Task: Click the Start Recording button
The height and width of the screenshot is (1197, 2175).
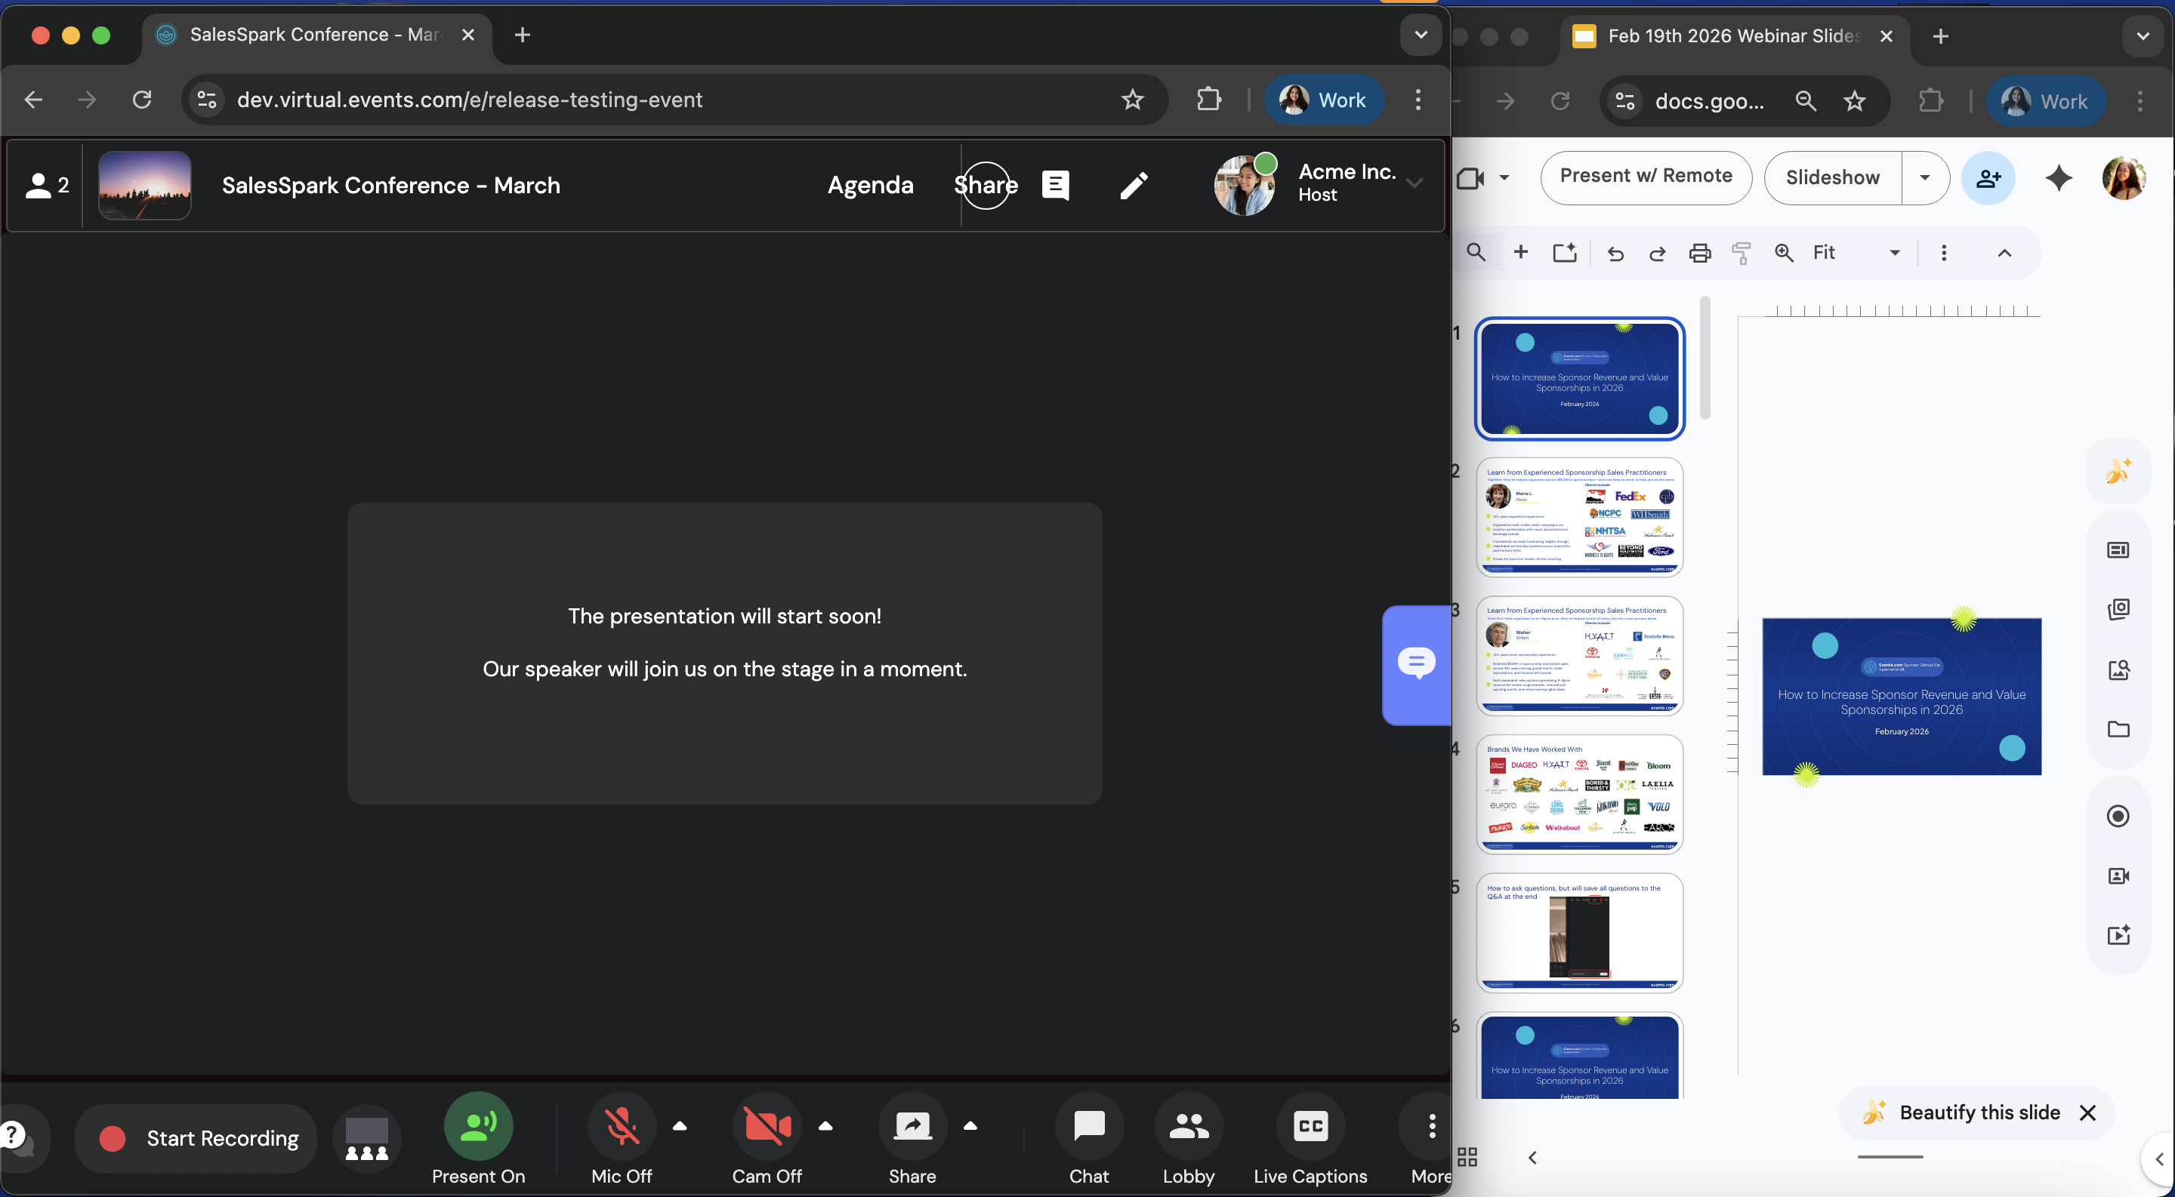Action: (196, 1138)
